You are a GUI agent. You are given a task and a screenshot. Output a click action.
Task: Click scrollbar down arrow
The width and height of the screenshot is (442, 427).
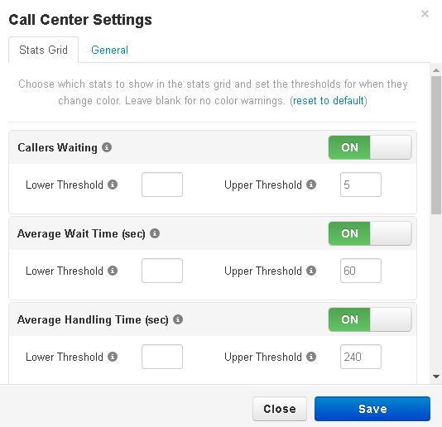tap(436, 377)
